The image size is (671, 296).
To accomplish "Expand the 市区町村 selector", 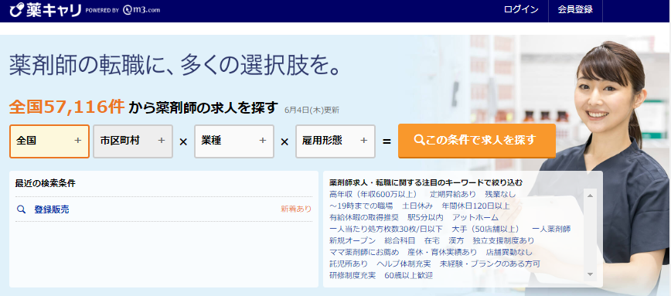I will pos(133,141).
